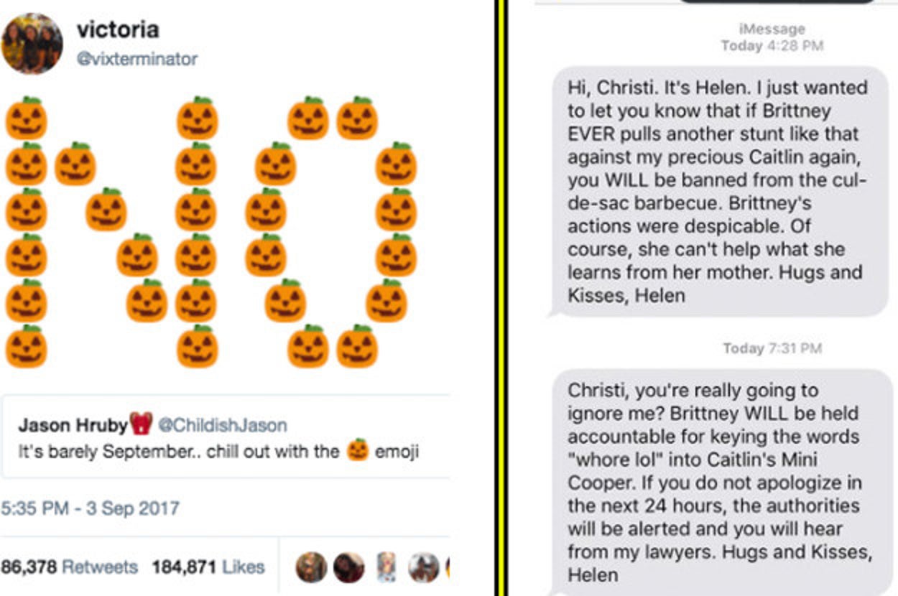Select the message starting "Hi, Christi. It's Helen"

pyautogui.click(x=718, y=191)
